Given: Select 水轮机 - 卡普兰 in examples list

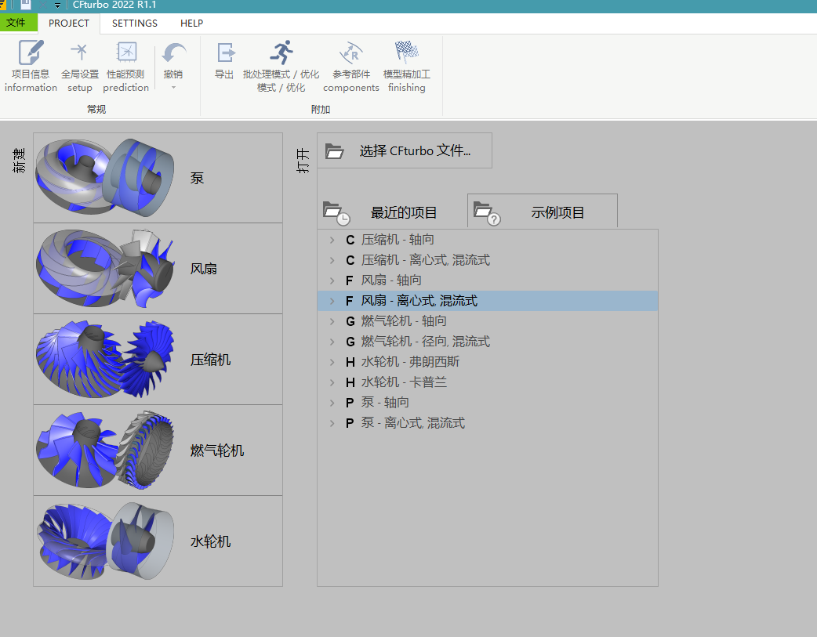Looking at the screenshot, I should coord(404,382).
